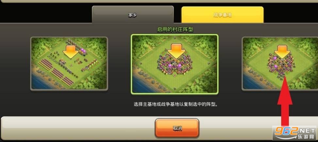Tap the yellow arrow on right layout

click(x=282, y=52)
